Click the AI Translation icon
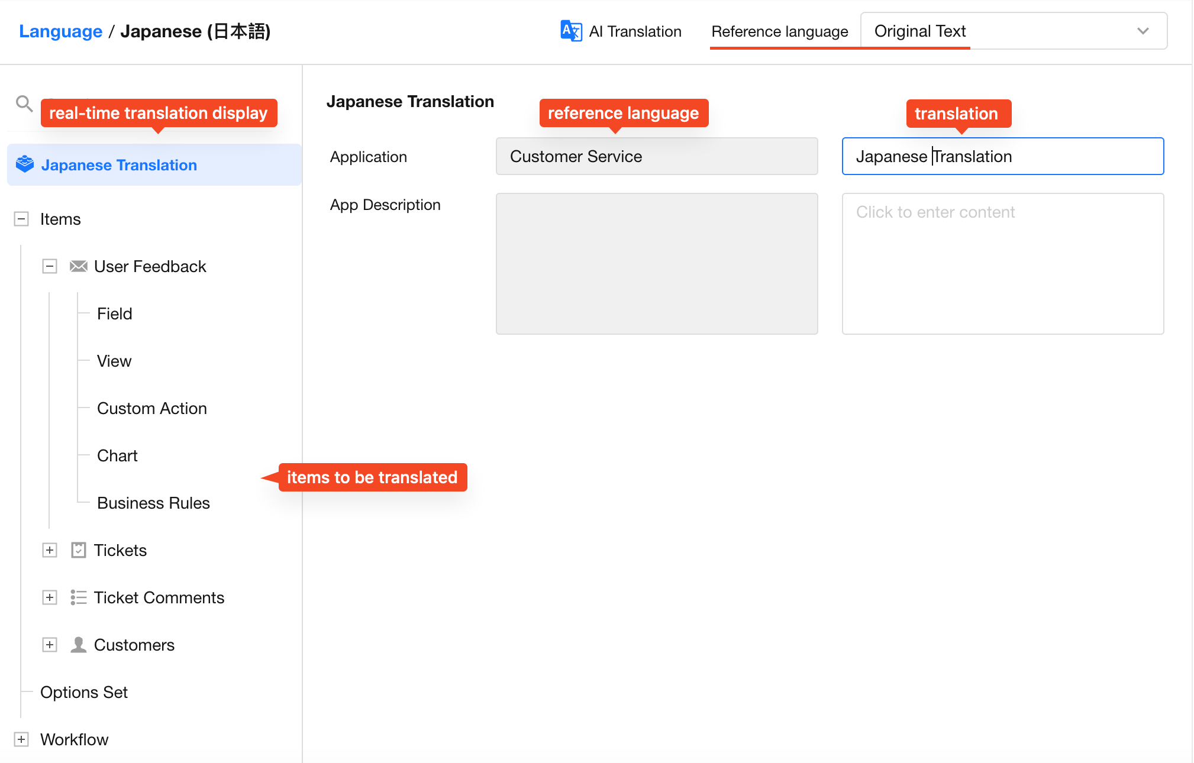 [x=571, y=31]
